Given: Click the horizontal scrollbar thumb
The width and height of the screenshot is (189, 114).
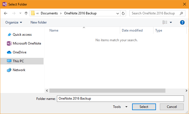Looking at the screenshot, I should pyautogui.click(x=107, y=90).
